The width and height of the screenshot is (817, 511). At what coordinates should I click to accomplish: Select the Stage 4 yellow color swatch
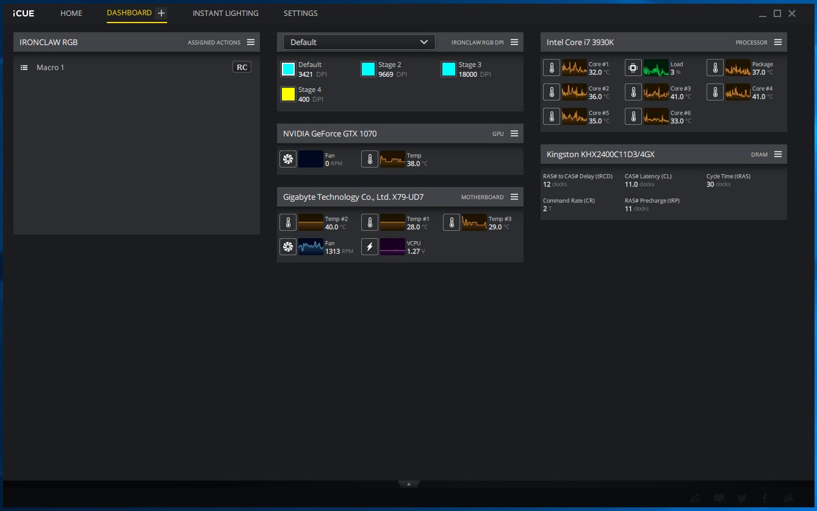point(288,94)
